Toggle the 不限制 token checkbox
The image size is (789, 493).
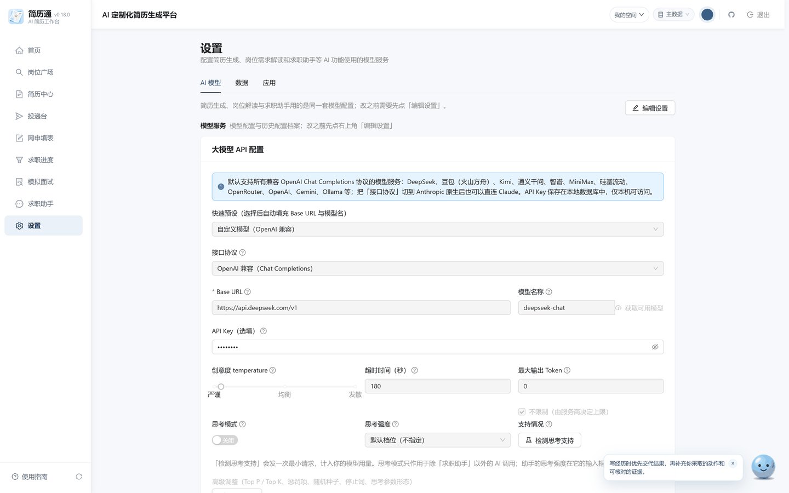coord(522,412)
